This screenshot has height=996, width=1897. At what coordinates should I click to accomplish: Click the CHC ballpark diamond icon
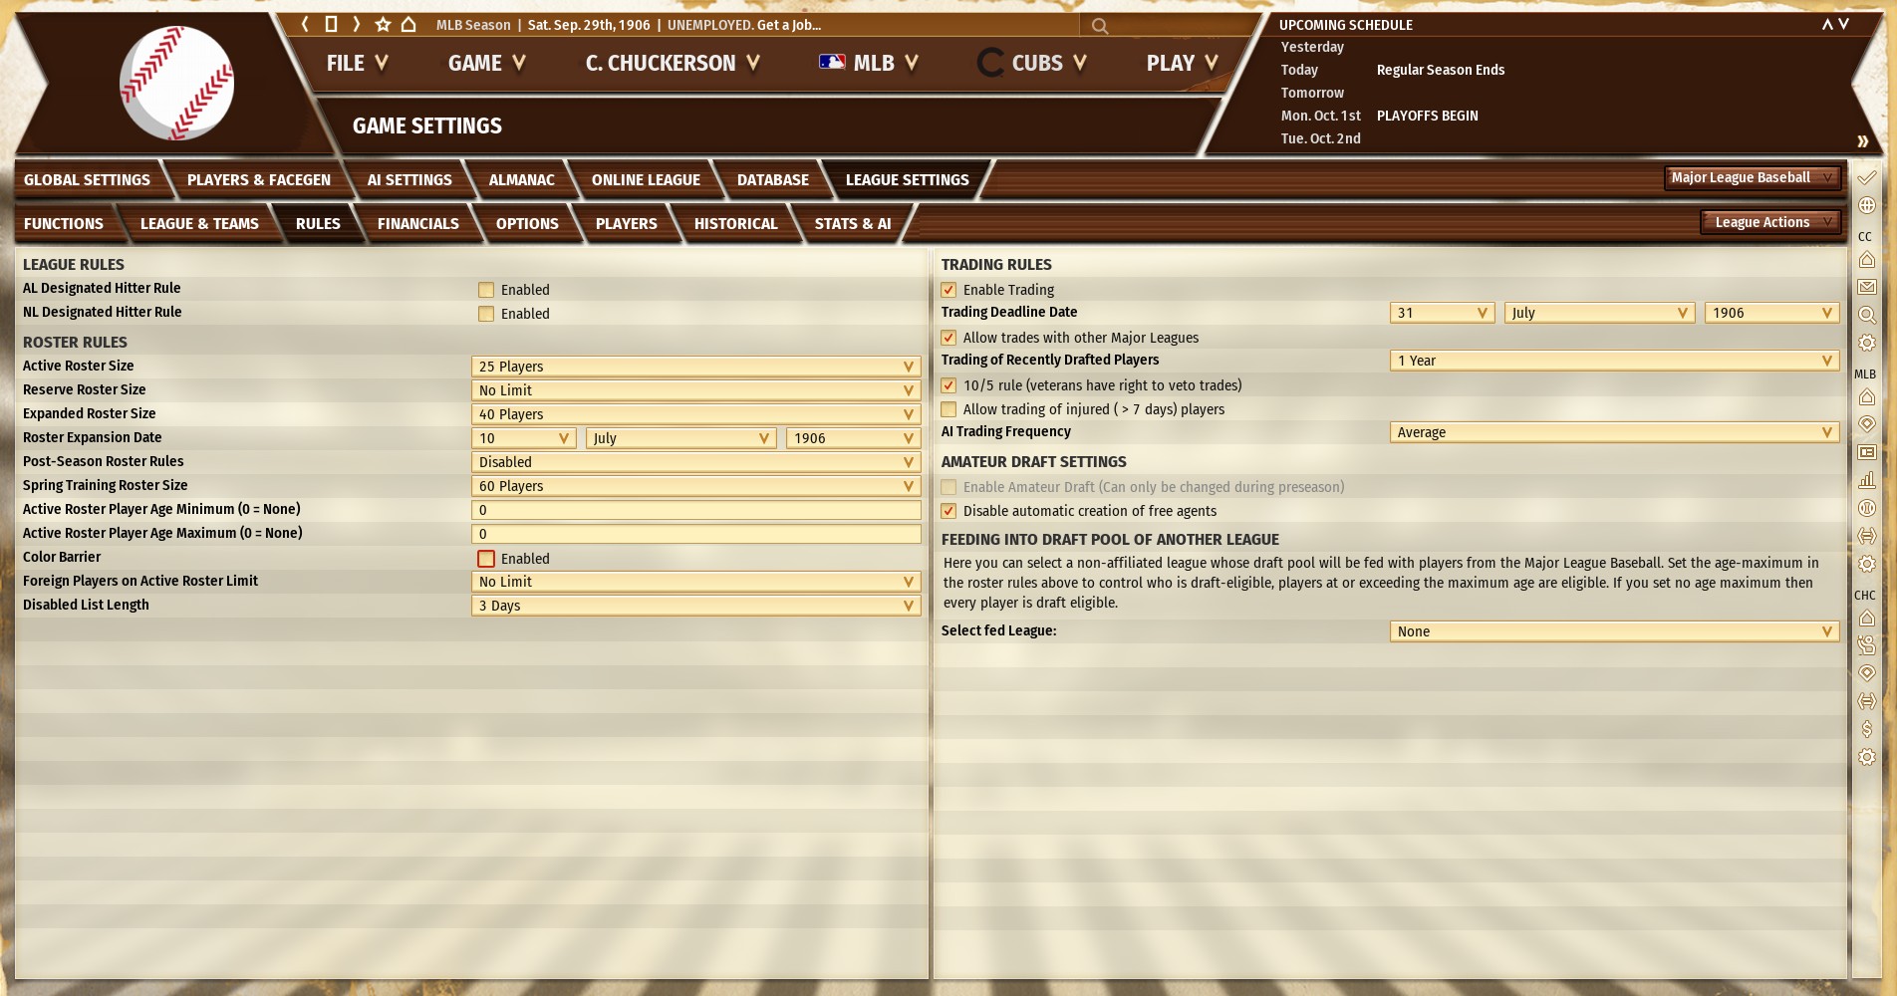point(1867,673)
